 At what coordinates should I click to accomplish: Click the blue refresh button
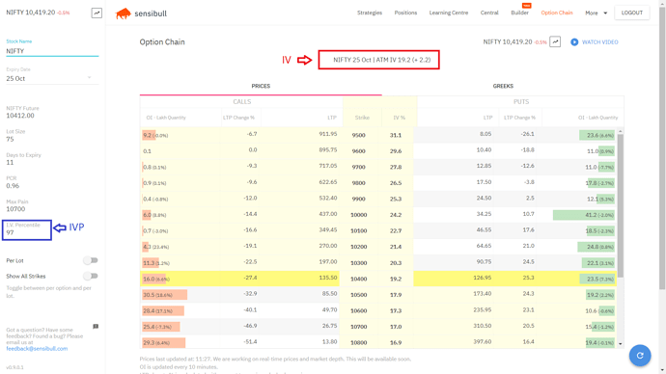pyautogui.click(x=640, y=356)
